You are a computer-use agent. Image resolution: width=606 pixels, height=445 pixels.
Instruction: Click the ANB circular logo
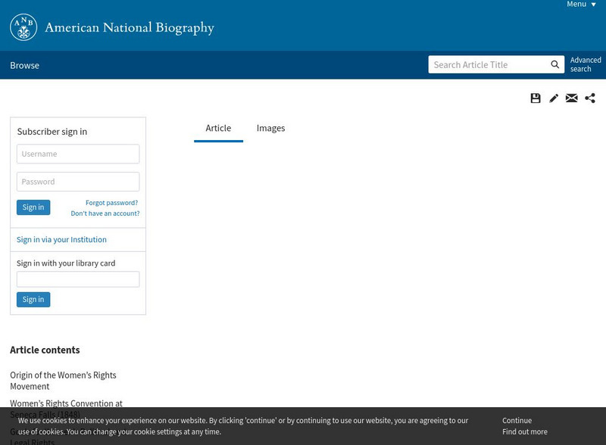(x=23, y=27)
